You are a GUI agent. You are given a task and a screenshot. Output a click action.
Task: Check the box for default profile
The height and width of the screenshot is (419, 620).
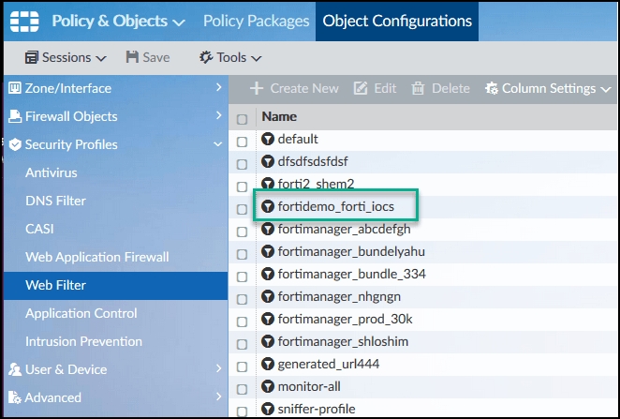pos(243,141)
